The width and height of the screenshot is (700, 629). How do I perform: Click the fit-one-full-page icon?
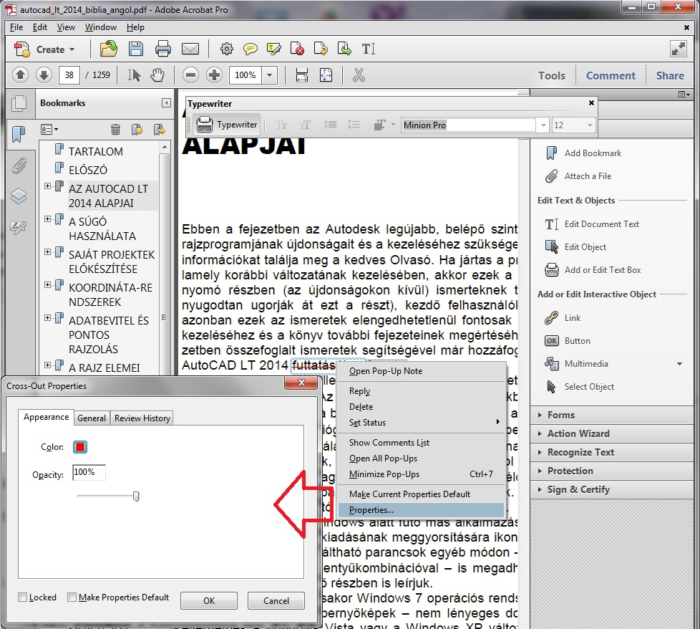coord(326,75)
